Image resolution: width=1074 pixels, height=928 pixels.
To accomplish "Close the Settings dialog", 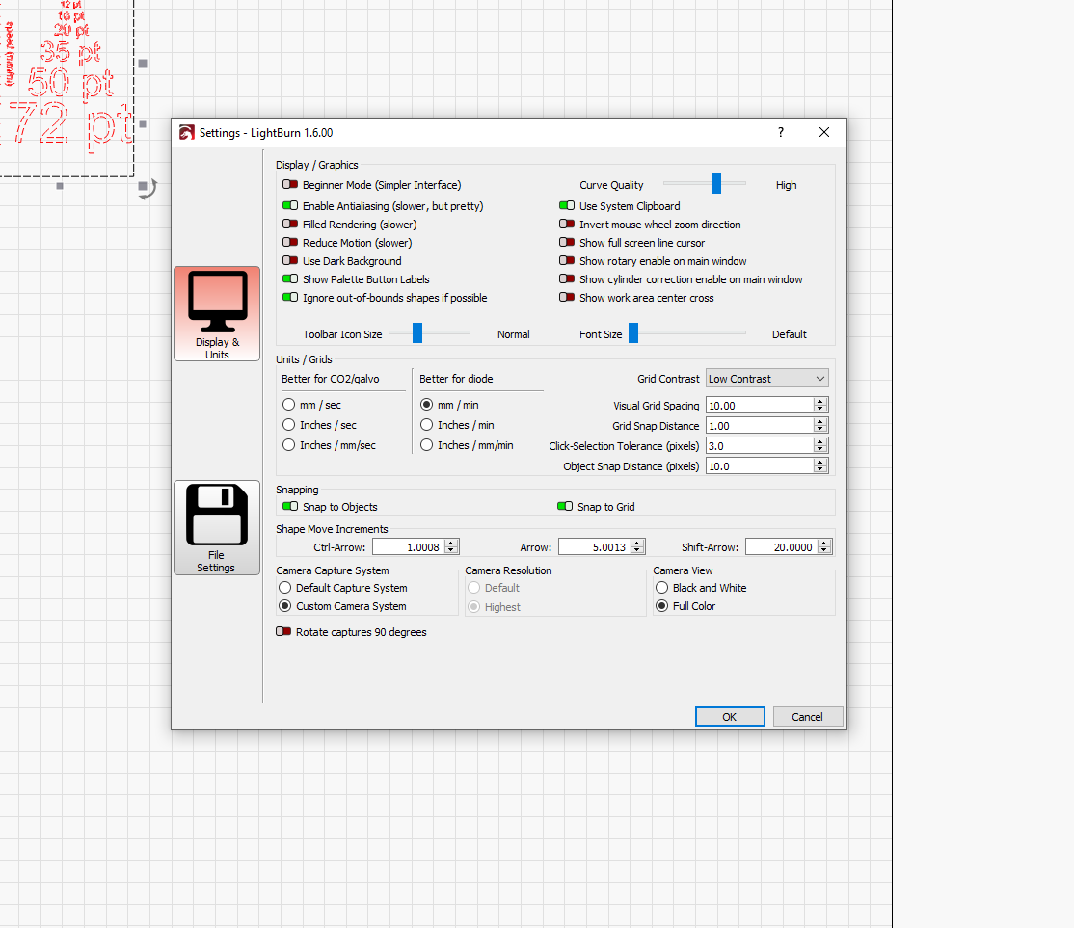I will pos(824,132).
